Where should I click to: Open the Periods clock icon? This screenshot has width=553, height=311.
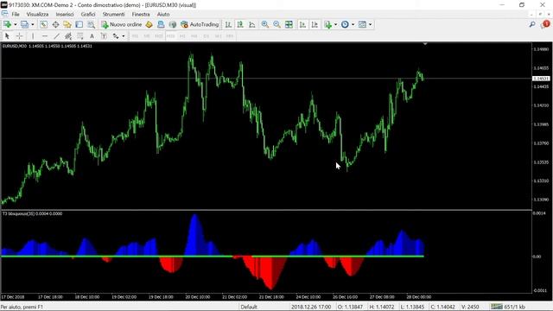tap(345, 24)
